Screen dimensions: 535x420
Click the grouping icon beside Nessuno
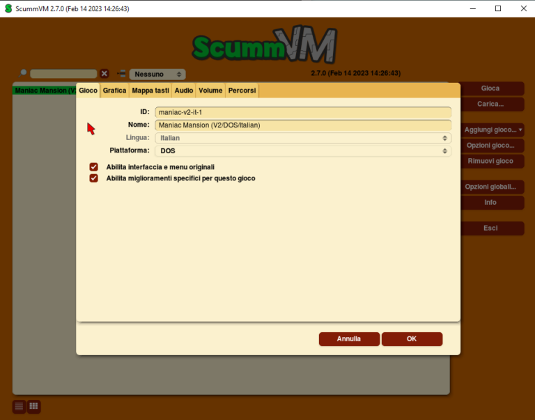pyautogui.click(x=121, y=73)
